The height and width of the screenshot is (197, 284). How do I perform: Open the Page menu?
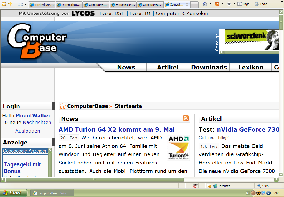coord(245,4)
